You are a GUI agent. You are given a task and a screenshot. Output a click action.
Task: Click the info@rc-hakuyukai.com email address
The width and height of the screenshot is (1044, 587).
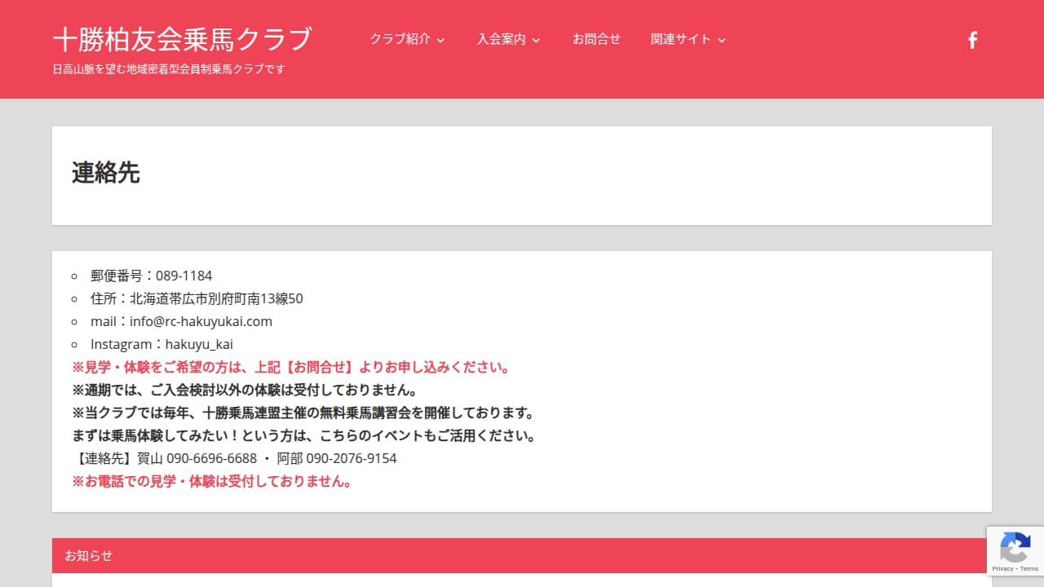pos(201,321)
